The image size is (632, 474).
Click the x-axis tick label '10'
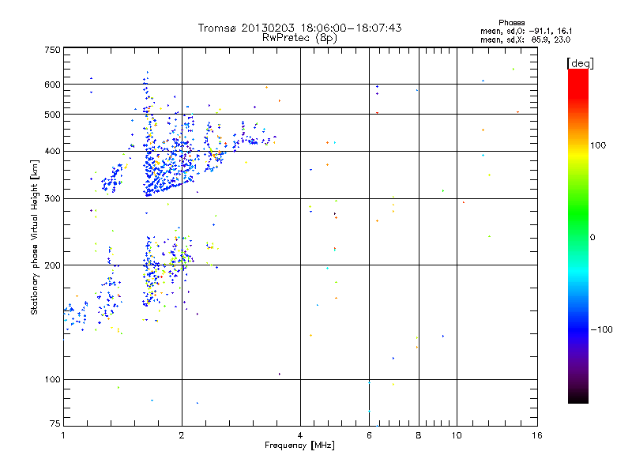point(457,435)
